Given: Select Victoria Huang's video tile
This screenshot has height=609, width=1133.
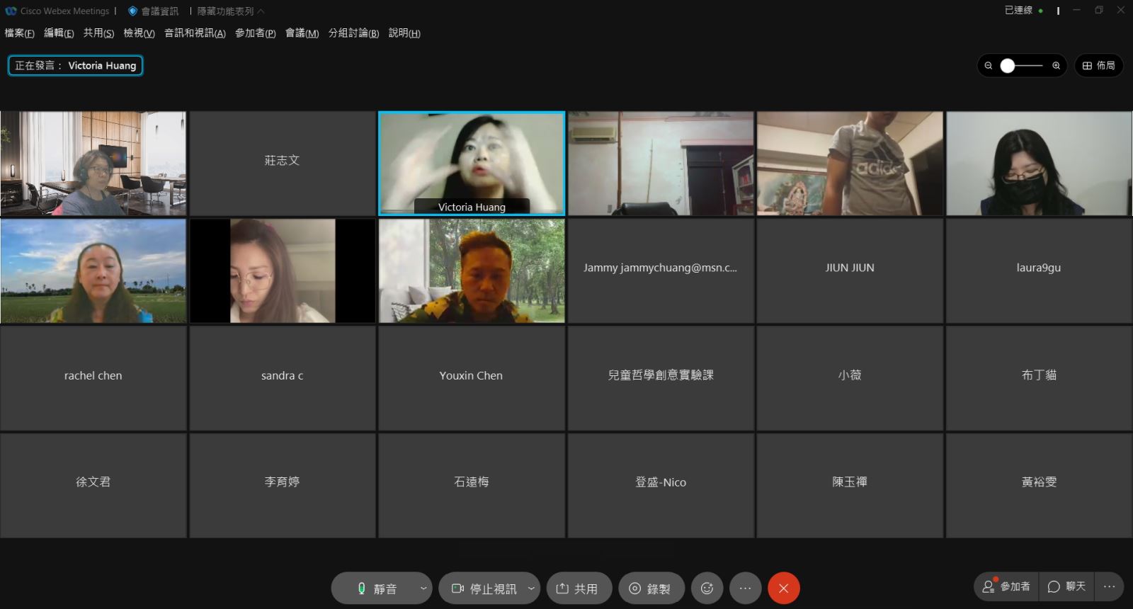Looking at the screenshot, I should pos(472,163).
